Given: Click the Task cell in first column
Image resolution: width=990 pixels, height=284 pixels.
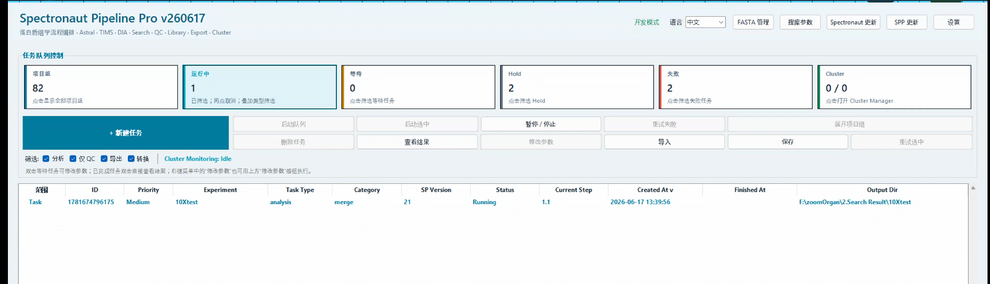Looking at the screenshot, I should pos(35,202).
